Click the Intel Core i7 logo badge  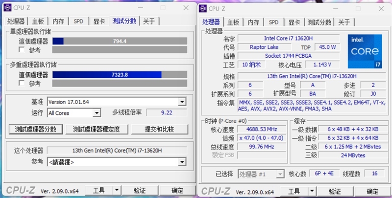365,51
